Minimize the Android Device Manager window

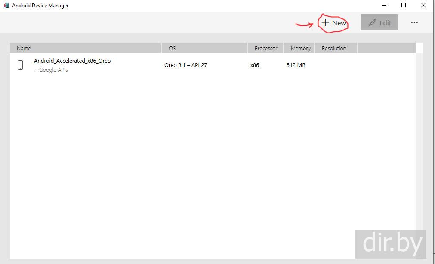pyautogui.click(x=384, y=5)
